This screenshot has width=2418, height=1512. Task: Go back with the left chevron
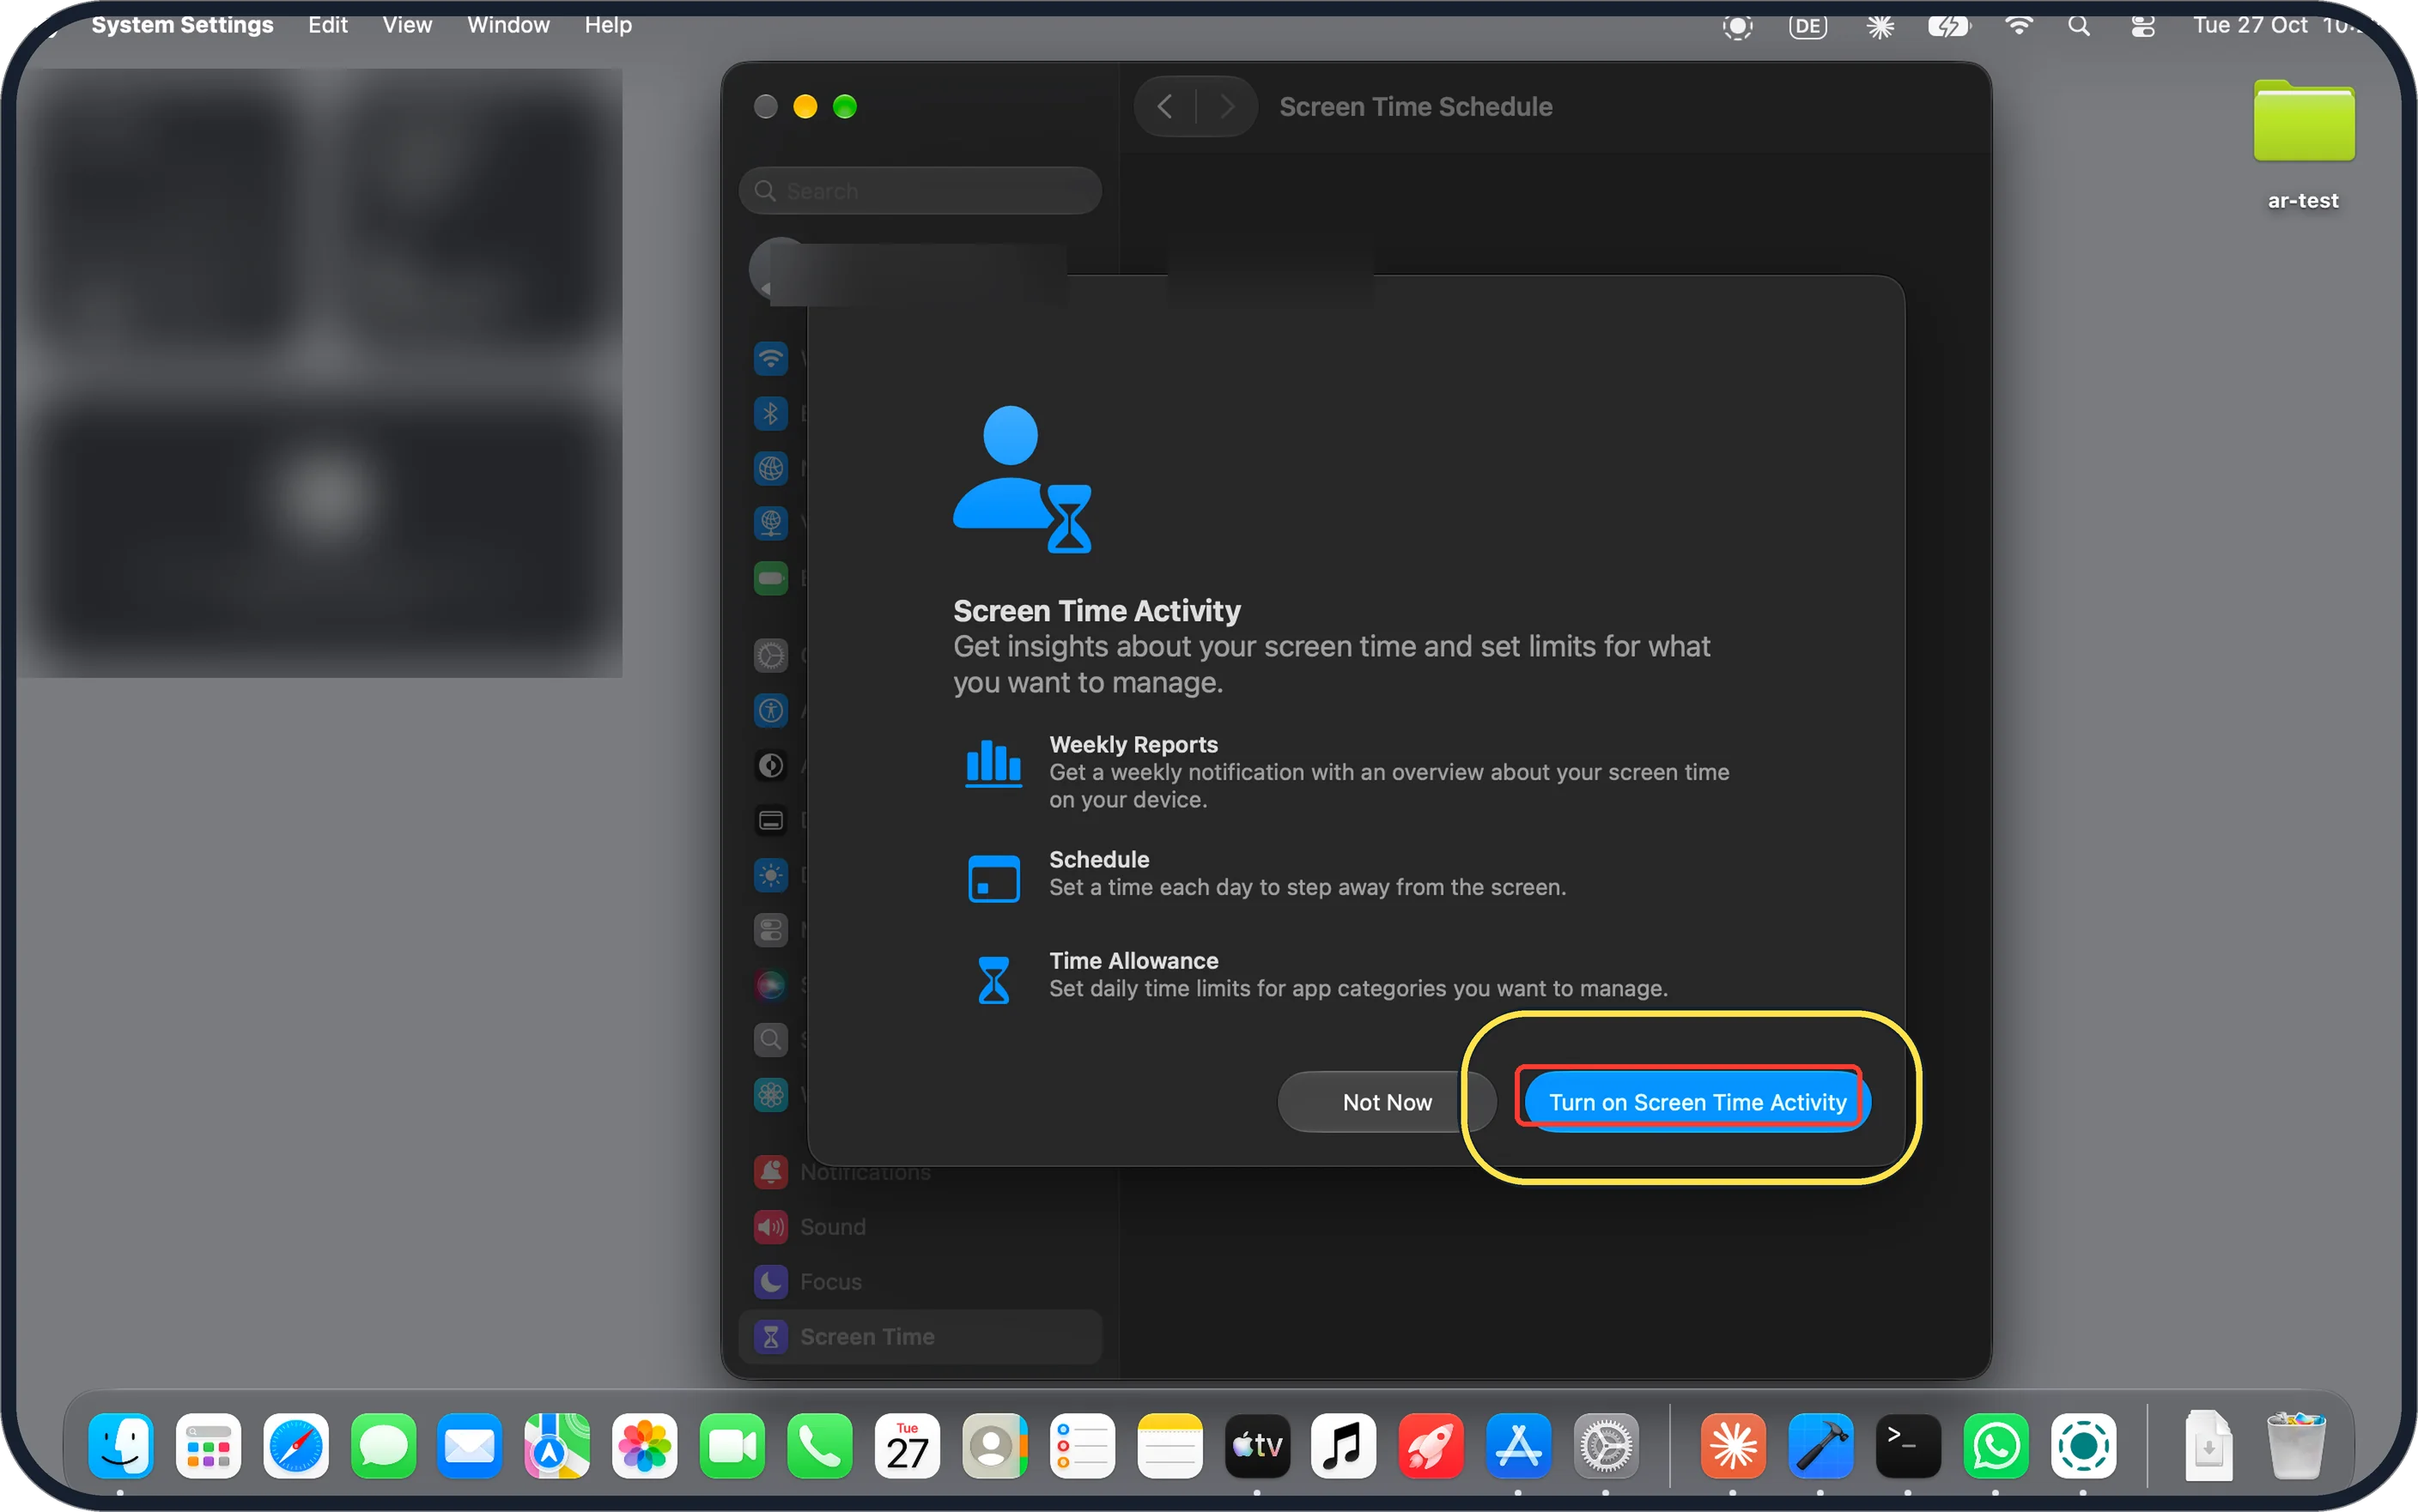[x=1164, y=106]
